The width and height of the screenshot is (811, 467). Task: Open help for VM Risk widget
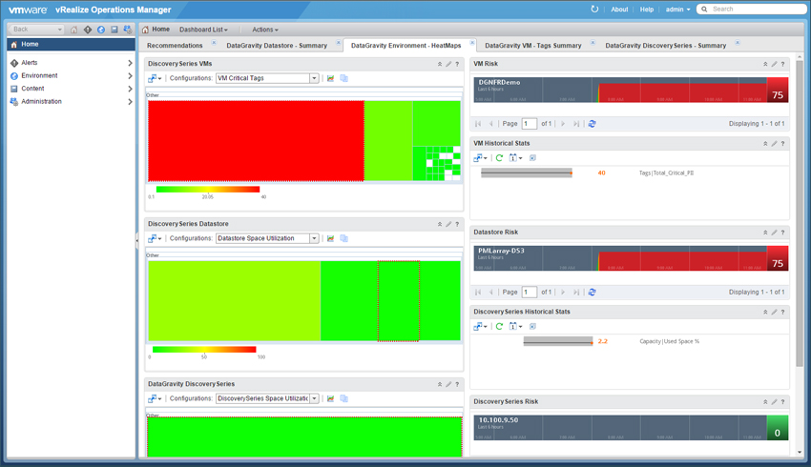pos(783,64)
